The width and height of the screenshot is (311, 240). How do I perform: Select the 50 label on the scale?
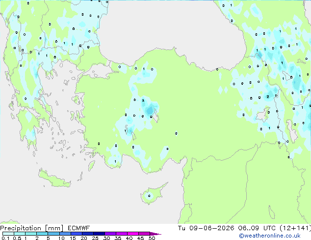[152, 238]
